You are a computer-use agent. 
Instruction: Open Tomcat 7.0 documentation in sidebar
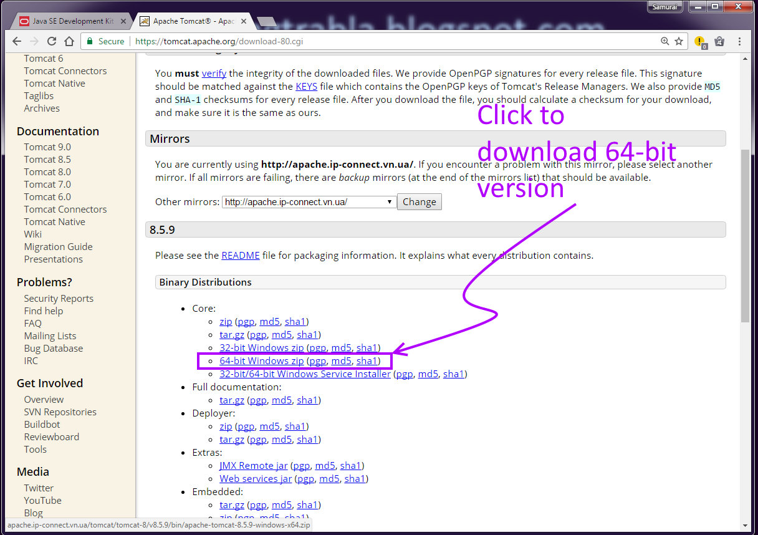pyautogui.click(x=47, y=185)
